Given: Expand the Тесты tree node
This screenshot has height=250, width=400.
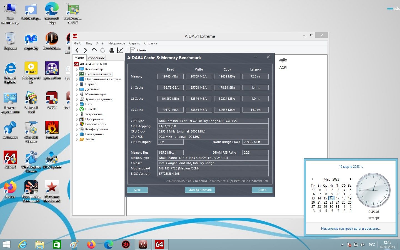Looking at the screenshot, I should point(77,139).
